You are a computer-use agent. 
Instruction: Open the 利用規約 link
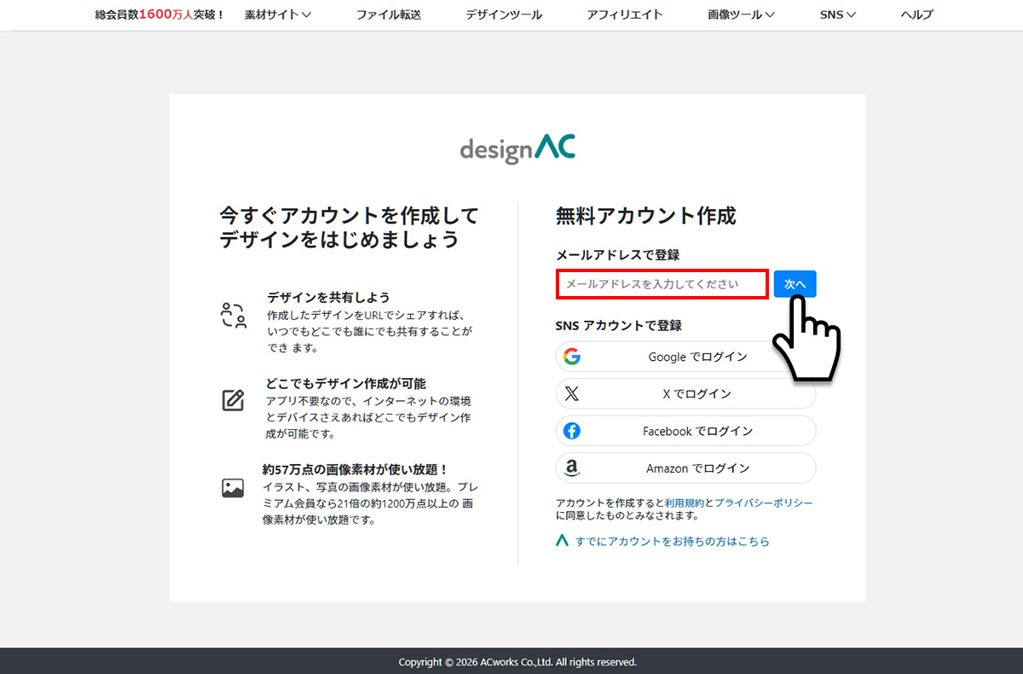(x=685, y=503)
